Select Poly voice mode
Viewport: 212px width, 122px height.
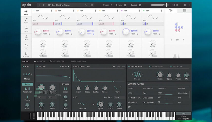183,113
